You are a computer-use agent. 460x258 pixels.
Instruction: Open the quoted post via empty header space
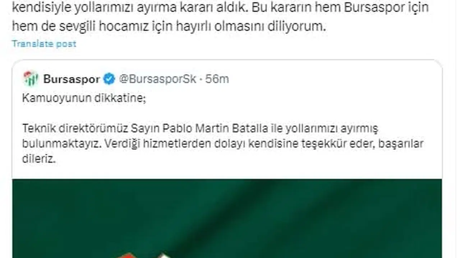pyautogui.click(x=334, y=79)
